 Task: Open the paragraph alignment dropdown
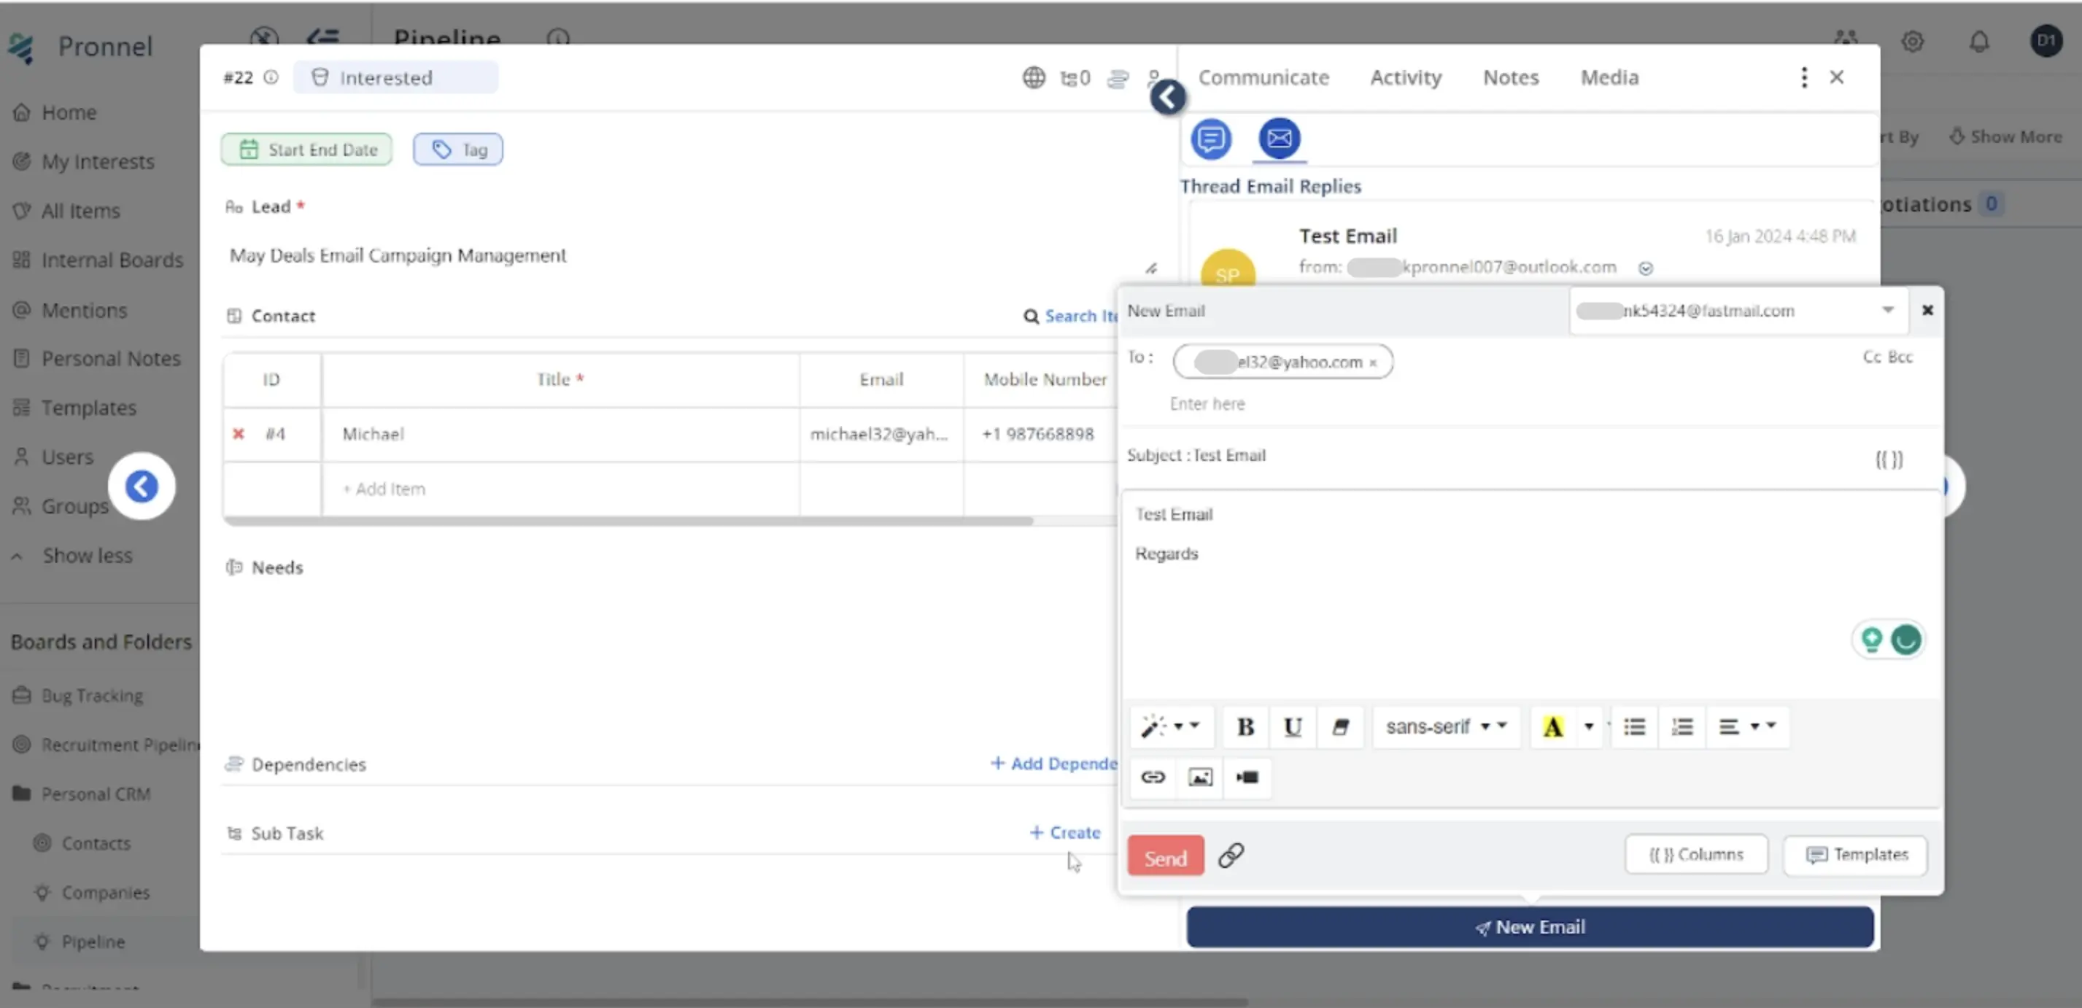[x=1746, y=726]
